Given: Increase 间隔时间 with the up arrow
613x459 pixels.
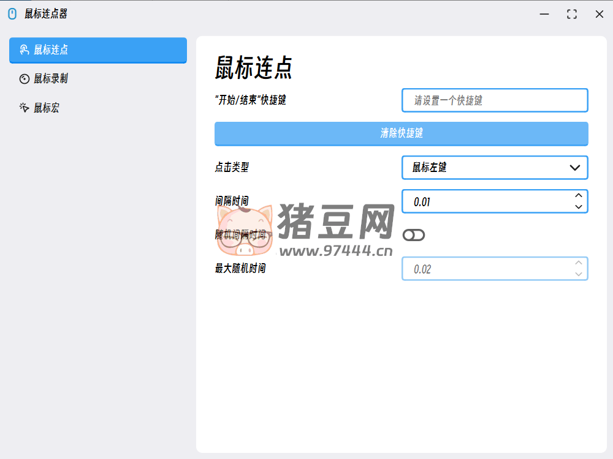Looking at the screenshot, I should 578,196.
